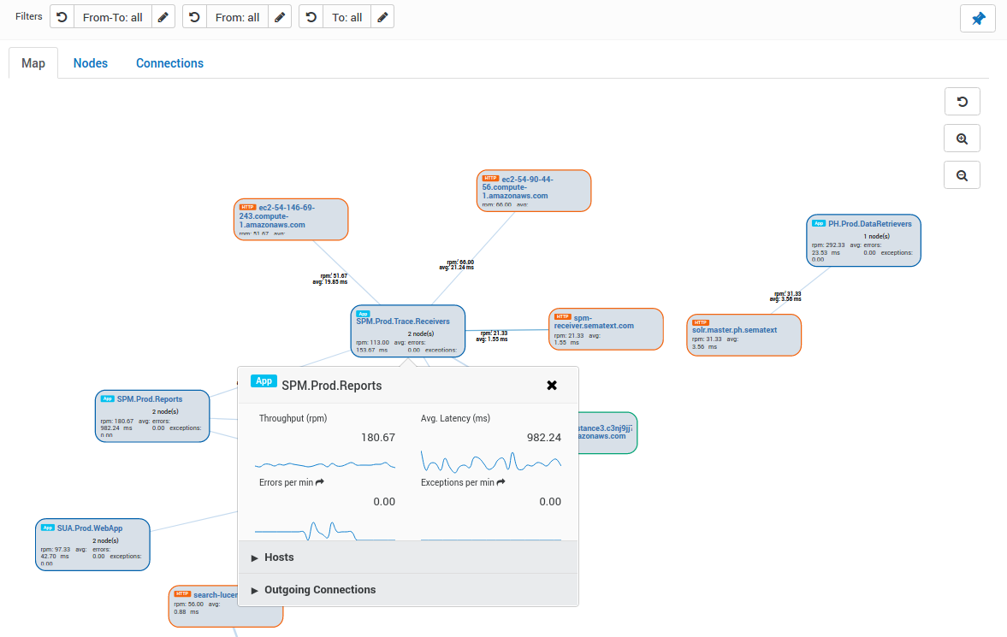
Task: Edit the To filter with pencil
Action: click(382, 17)
